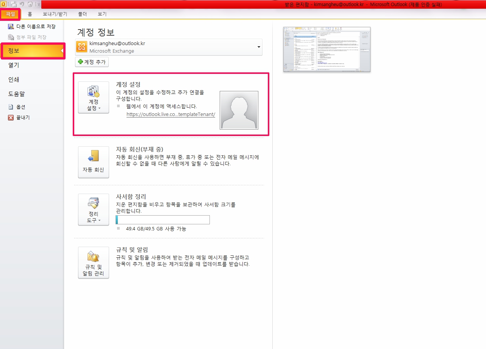Select 인쇄 in the left menu
This screenshot has height=349, width=486.
tap(14, 80)
